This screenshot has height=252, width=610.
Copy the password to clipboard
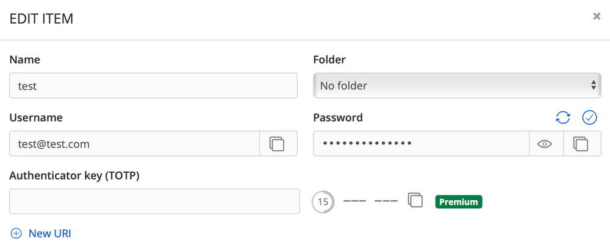[x=581, y=144]
